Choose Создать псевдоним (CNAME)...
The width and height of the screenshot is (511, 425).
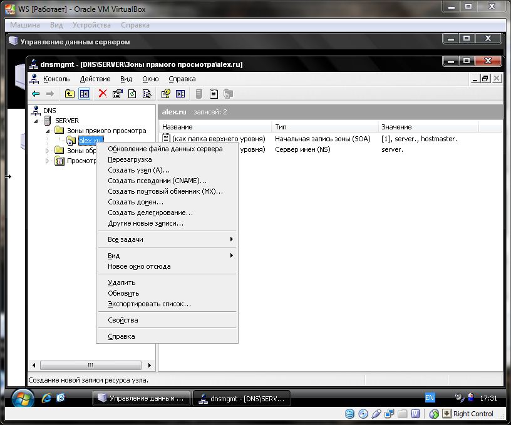pos(167,181)
